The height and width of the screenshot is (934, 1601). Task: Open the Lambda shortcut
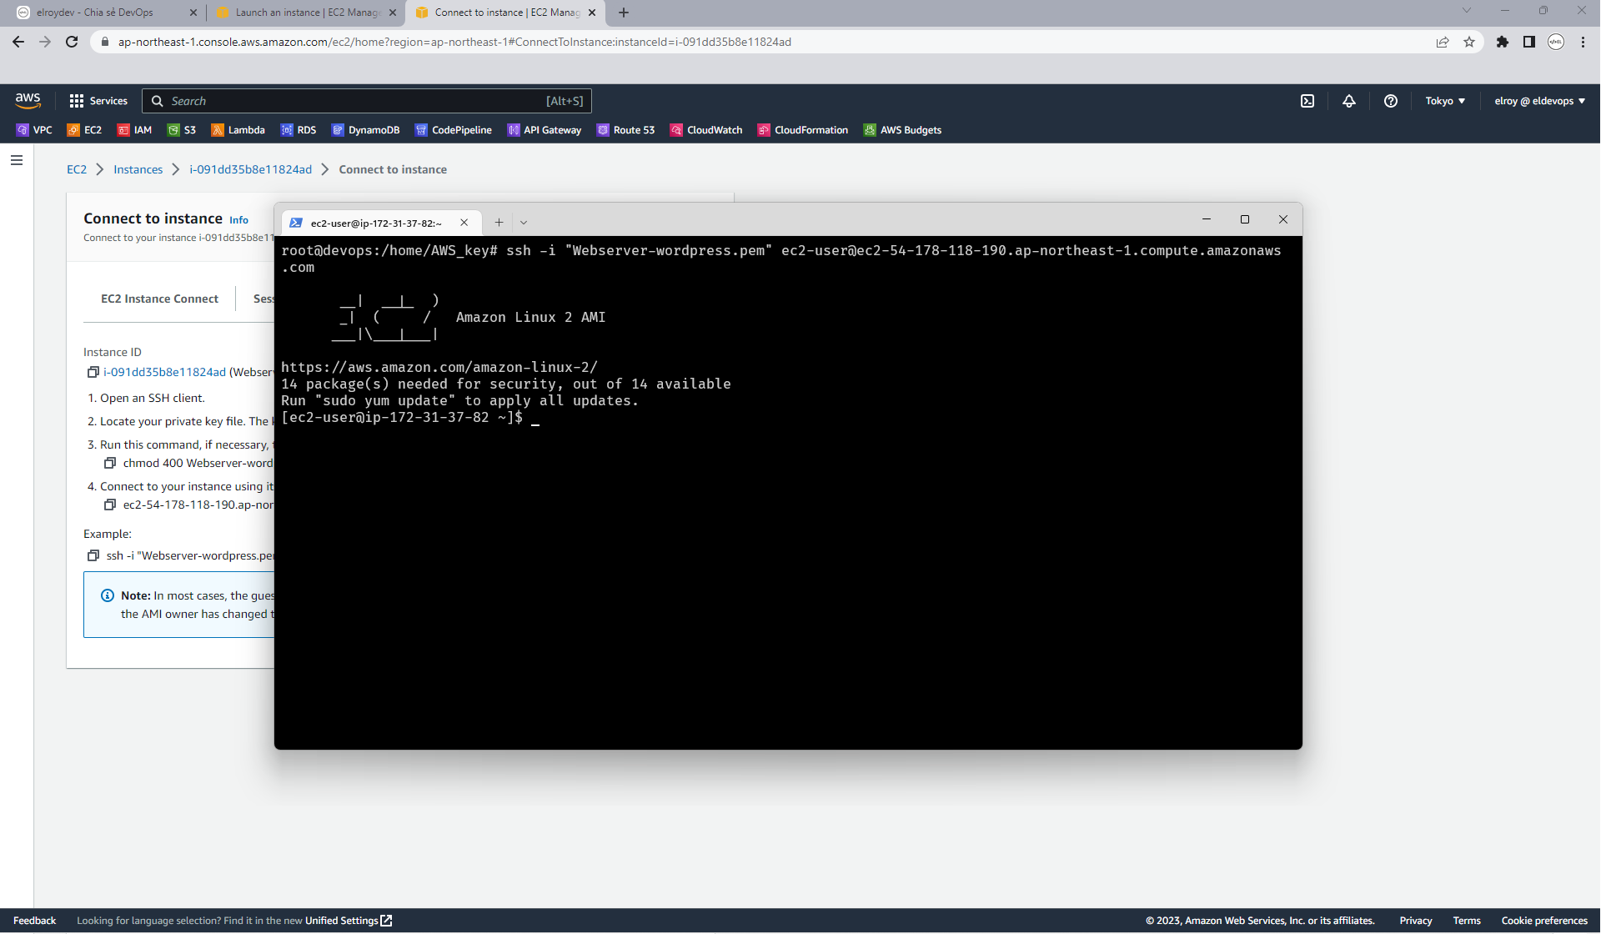tap(238, 130)
